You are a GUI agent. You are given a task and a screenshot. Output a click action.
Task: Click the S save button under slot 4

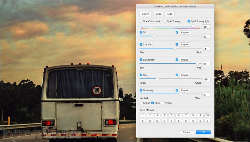pos(164,121)
